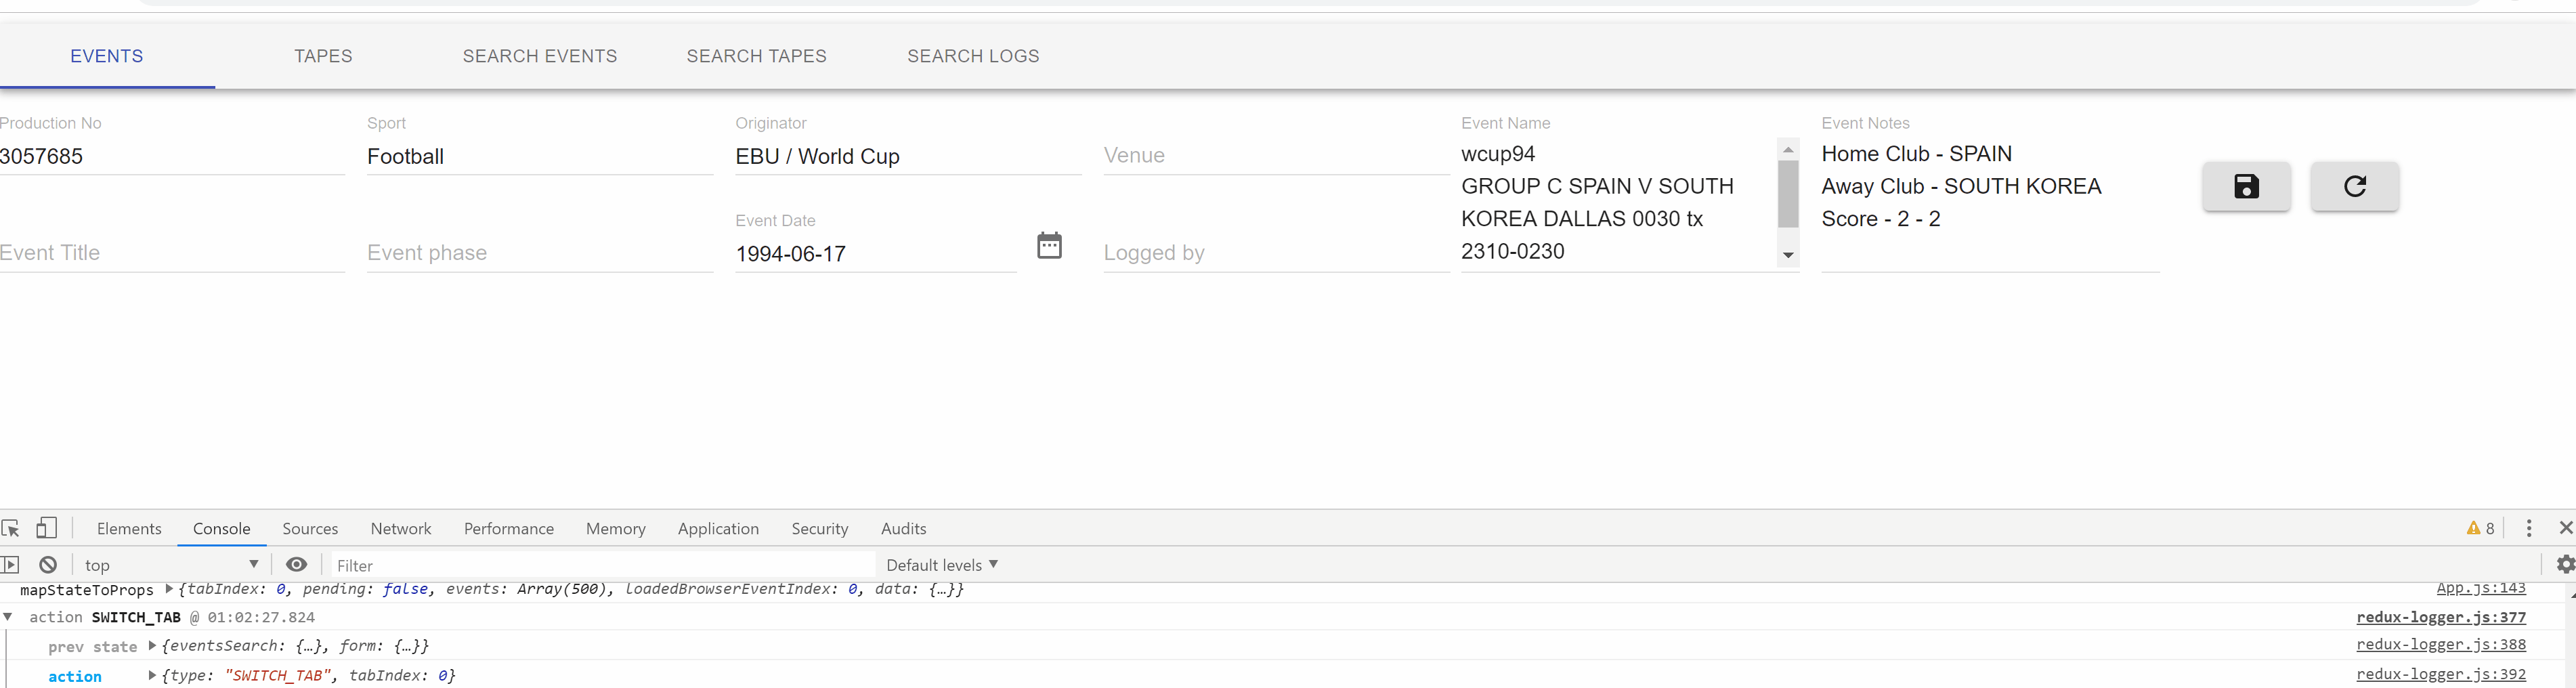Viewport: 2576px width, 688px height.
Task: Open the DevTools three-dot menu
Action: tap(2530, 528)
